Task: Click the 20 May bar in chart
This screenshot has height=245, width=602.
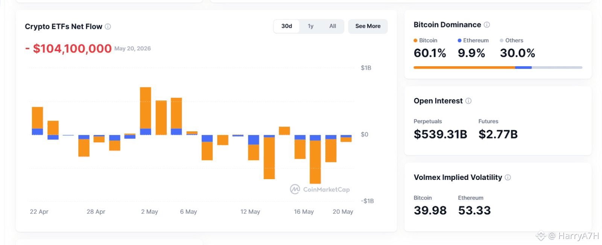Action: 346,138
